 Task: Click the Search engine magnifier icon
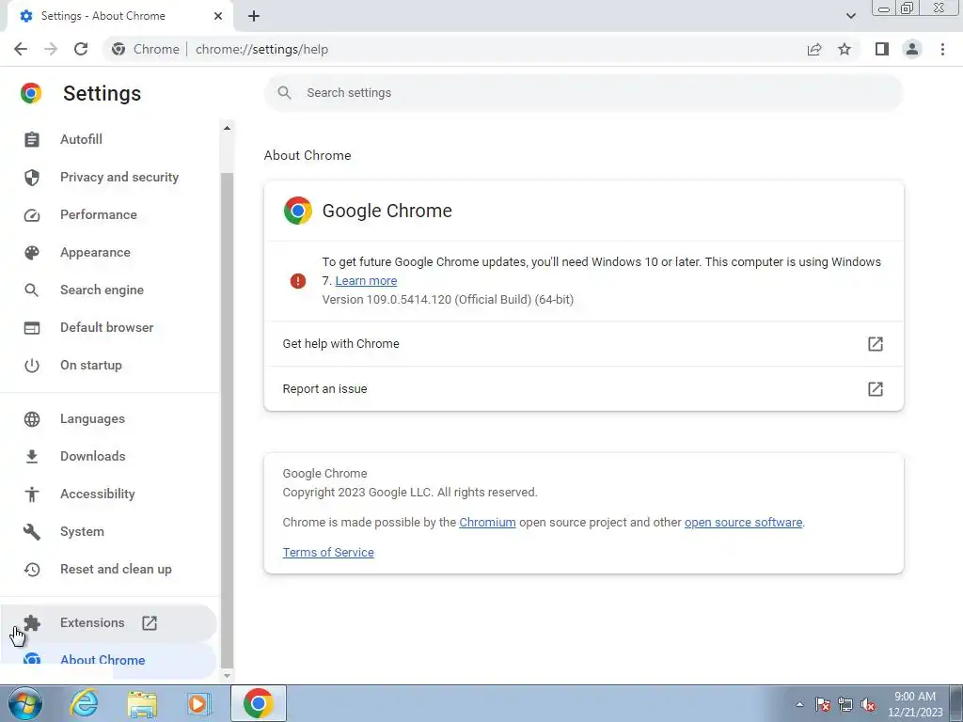click(32, 290)
